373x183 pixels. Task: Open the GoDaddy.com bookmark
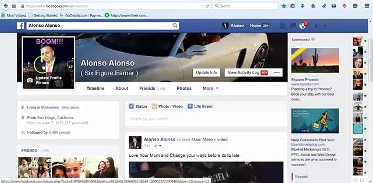[81, 15]
